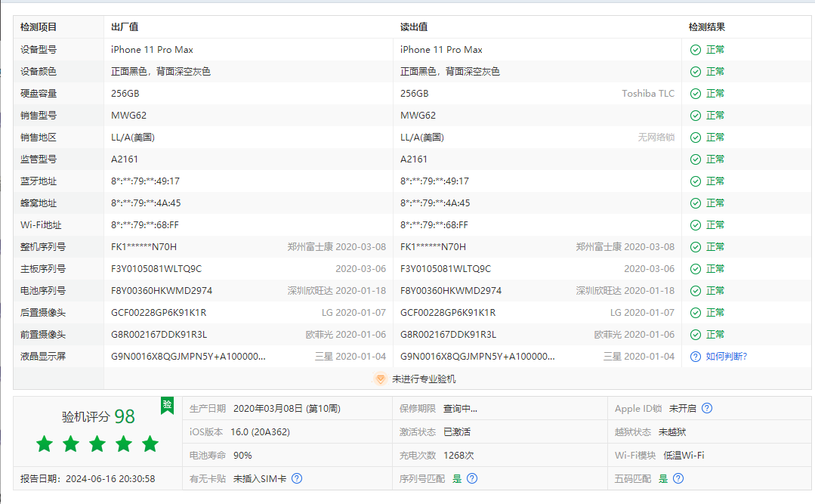Select FK1******N70H in the 读出值 column

coord(433,247)
